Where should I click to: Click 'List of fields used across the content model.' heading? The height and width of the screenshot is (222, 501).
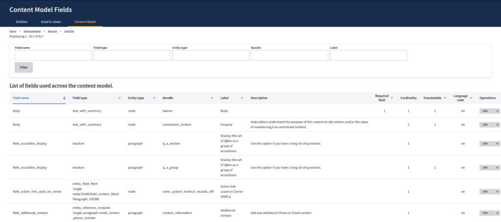[61, 86]
